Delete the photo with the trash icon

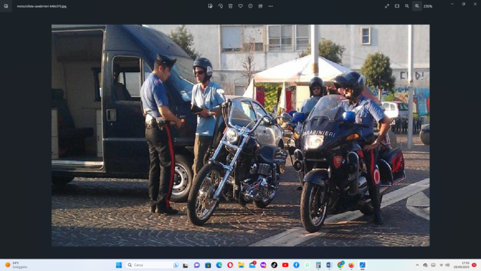tap(230, 6)
